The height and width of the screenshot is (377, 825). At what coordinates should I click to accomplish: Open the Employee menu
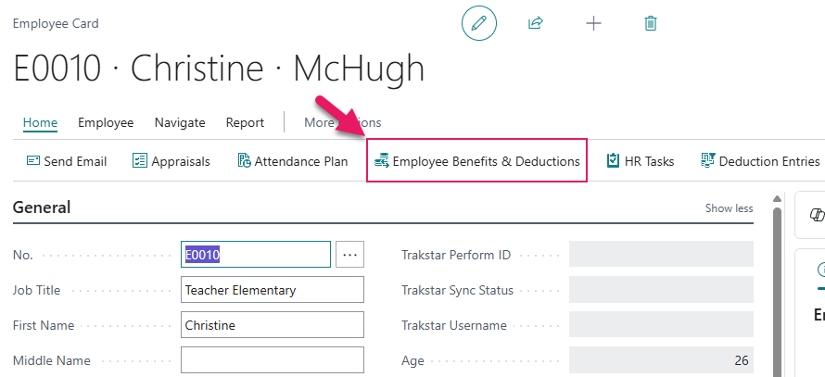click(x=106, y=122)
